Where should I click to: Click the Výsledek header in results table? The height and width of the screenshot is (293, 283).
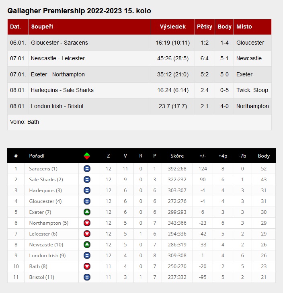[x=173, y=27]
